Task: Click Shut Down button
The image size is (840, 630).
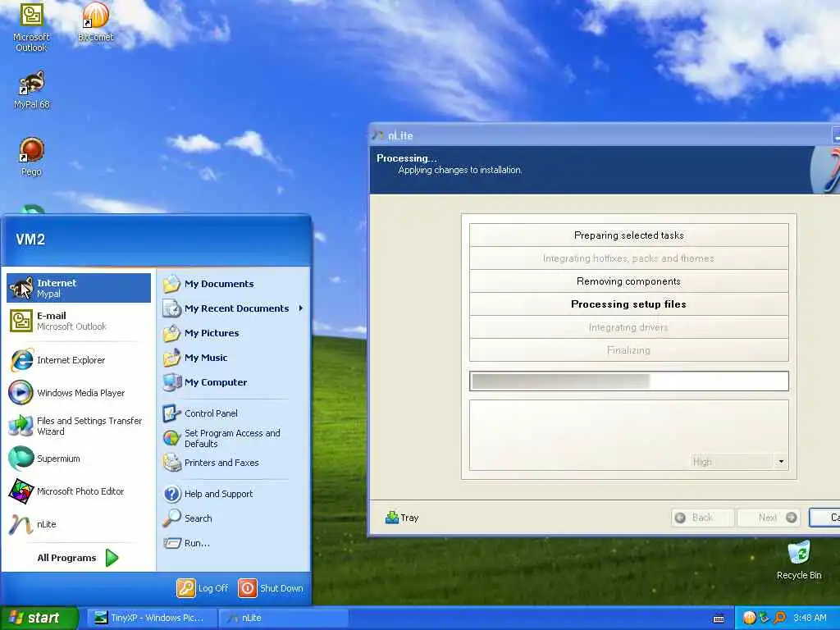Action: [271, 588]
